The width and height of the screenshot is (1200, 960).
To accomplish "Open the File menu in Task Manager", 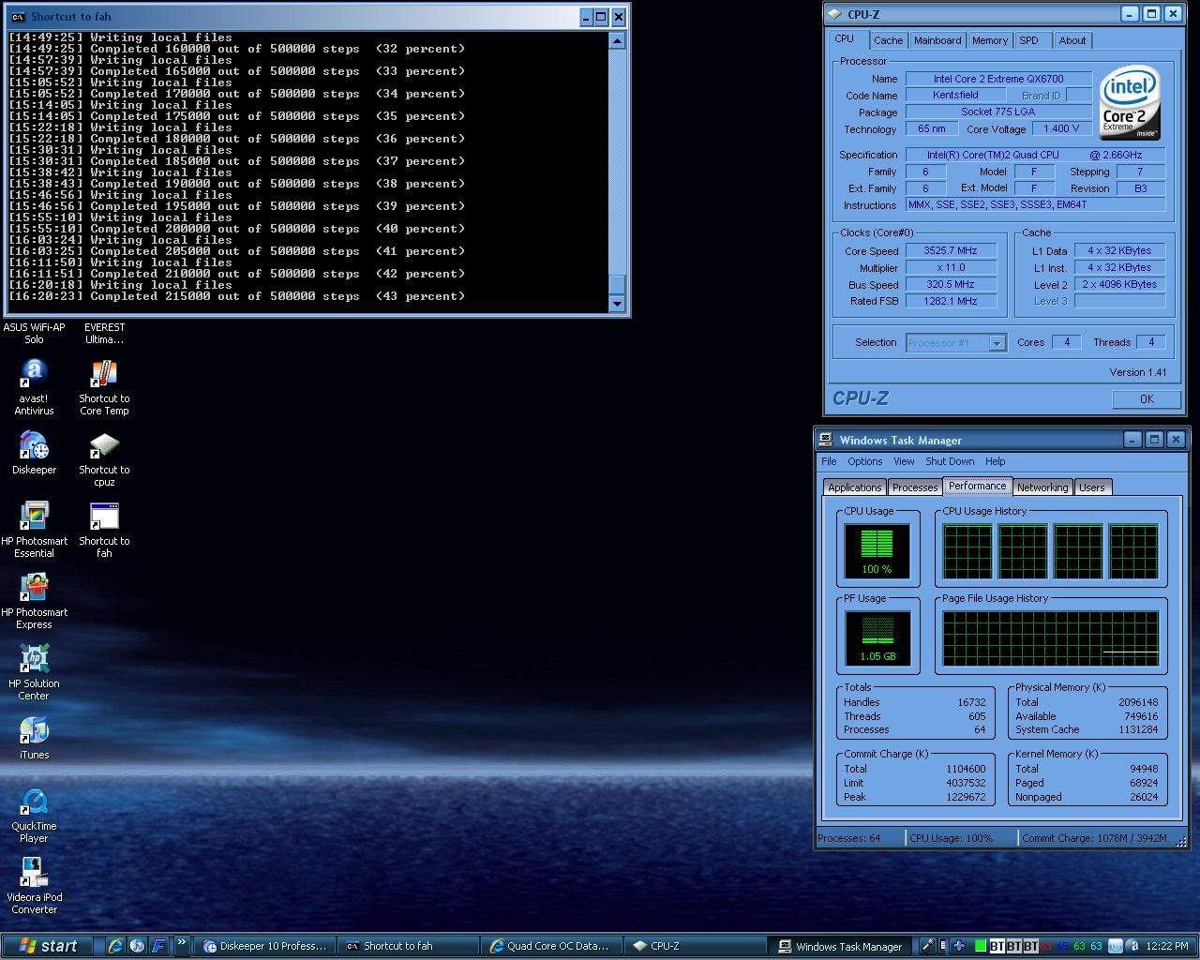I will tap(829, 461).
